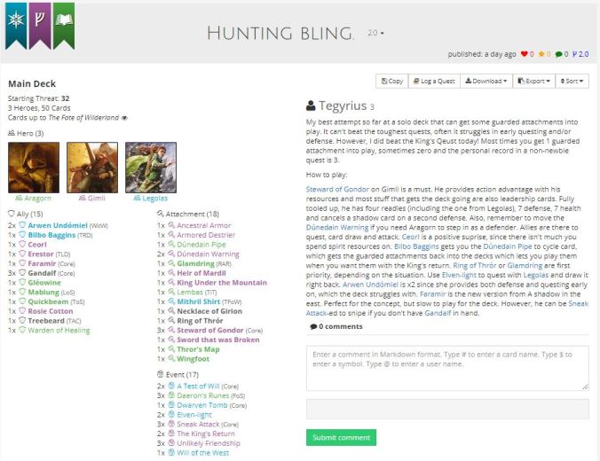The image size is (600, 461).
Task: Open the version 2.0 dropdown beside the title
Action: pyautogui.click(x=375, y=33)
